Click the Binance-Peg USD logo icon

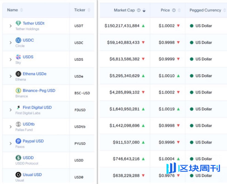(18, 90)
